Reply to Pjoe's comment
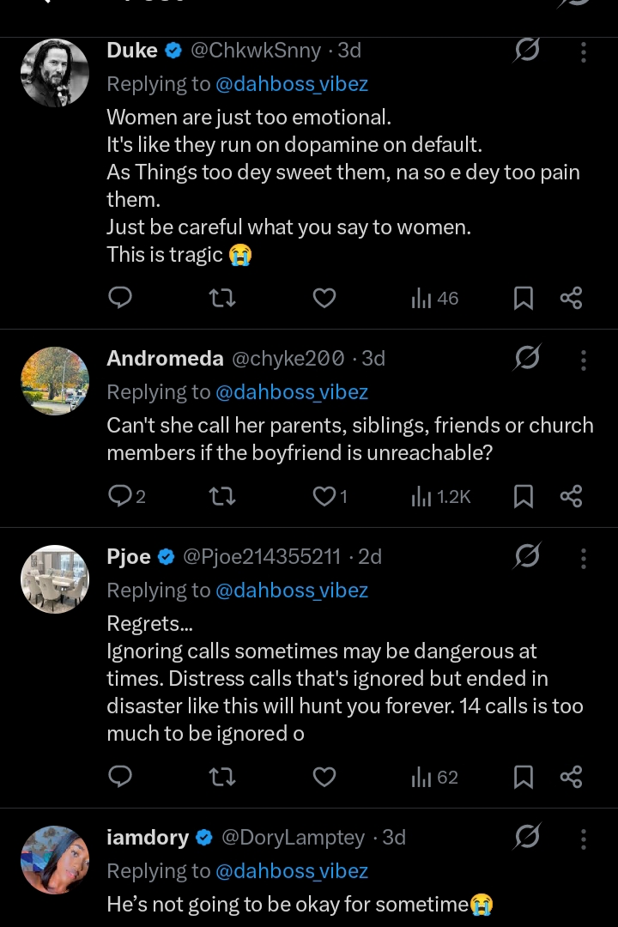Viewport: 618px width, 927px height. (120, 778)
